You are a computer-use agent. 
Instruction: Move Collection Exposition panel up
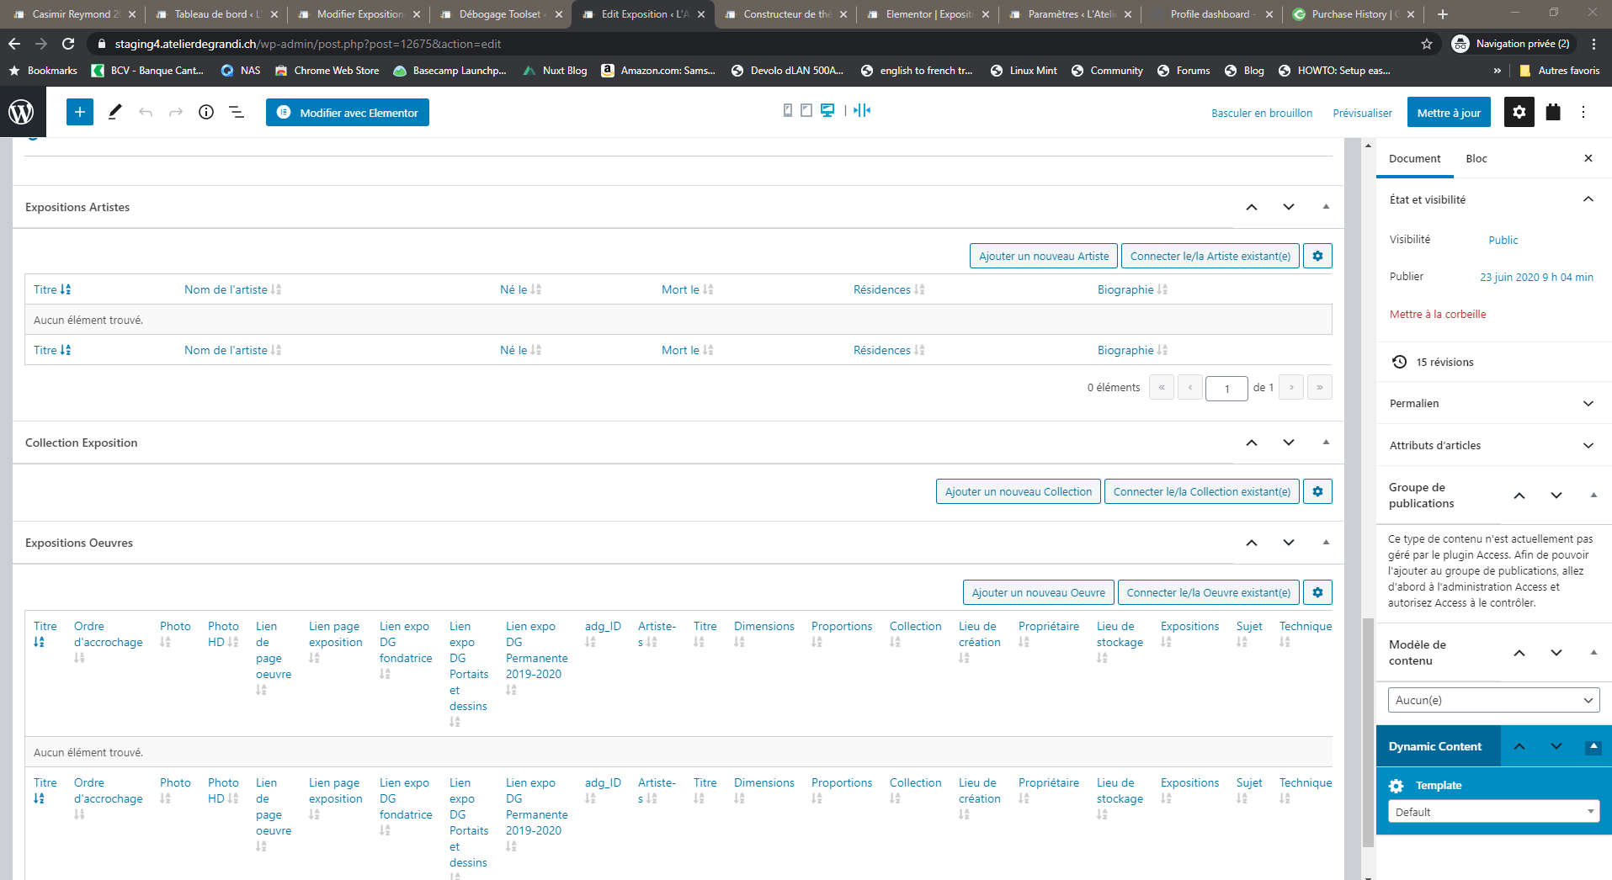point(1252,443)
